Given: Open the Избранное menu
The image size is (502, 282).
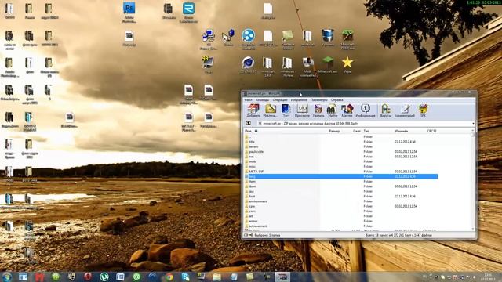Looking at the screenshot, I should [x=299, y=100].
